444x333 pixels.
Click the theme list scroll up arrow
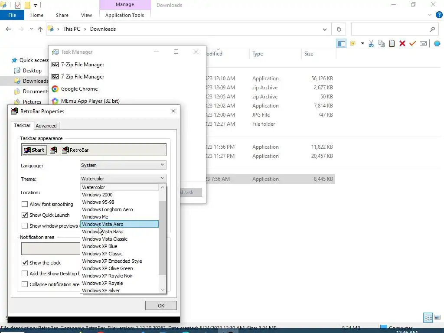163,187
